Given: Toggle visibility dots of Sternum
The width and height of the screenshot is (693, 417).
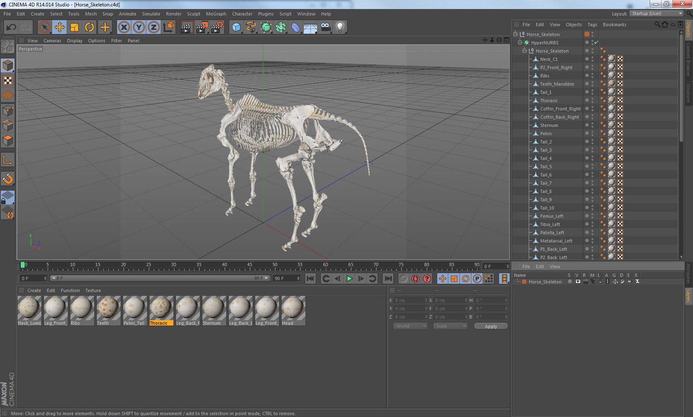Looking at the screenshot, I should point(592,125).
